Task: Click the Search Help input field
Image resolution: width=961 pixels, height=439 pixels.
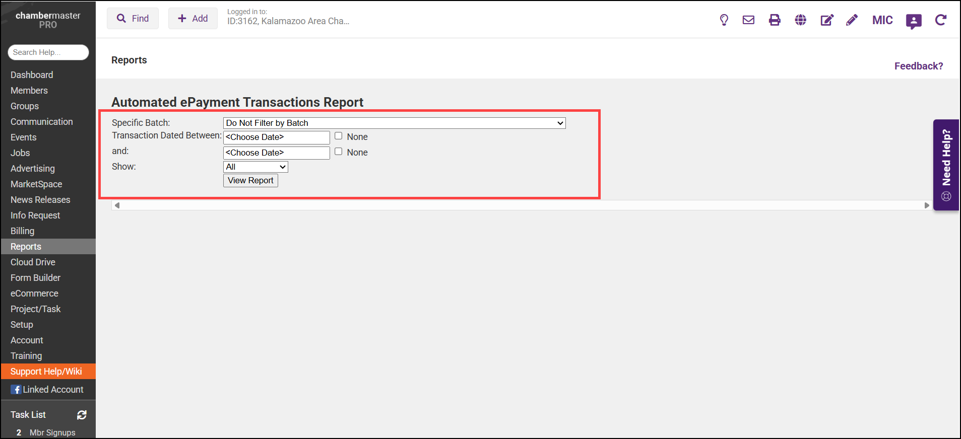Action: [48, 52]
